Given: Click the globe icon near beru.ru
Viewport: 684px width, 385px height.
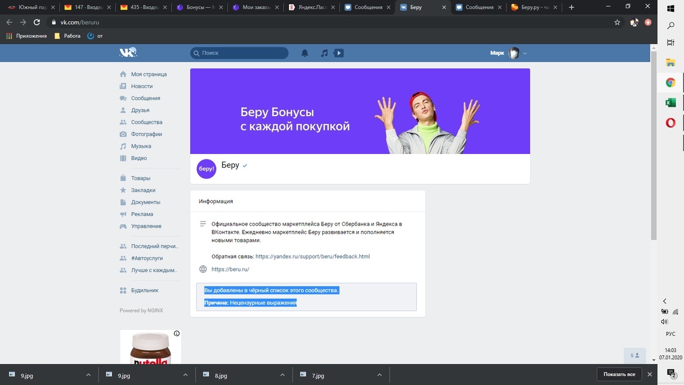Looking at the screenshot, I should point(203,269).
